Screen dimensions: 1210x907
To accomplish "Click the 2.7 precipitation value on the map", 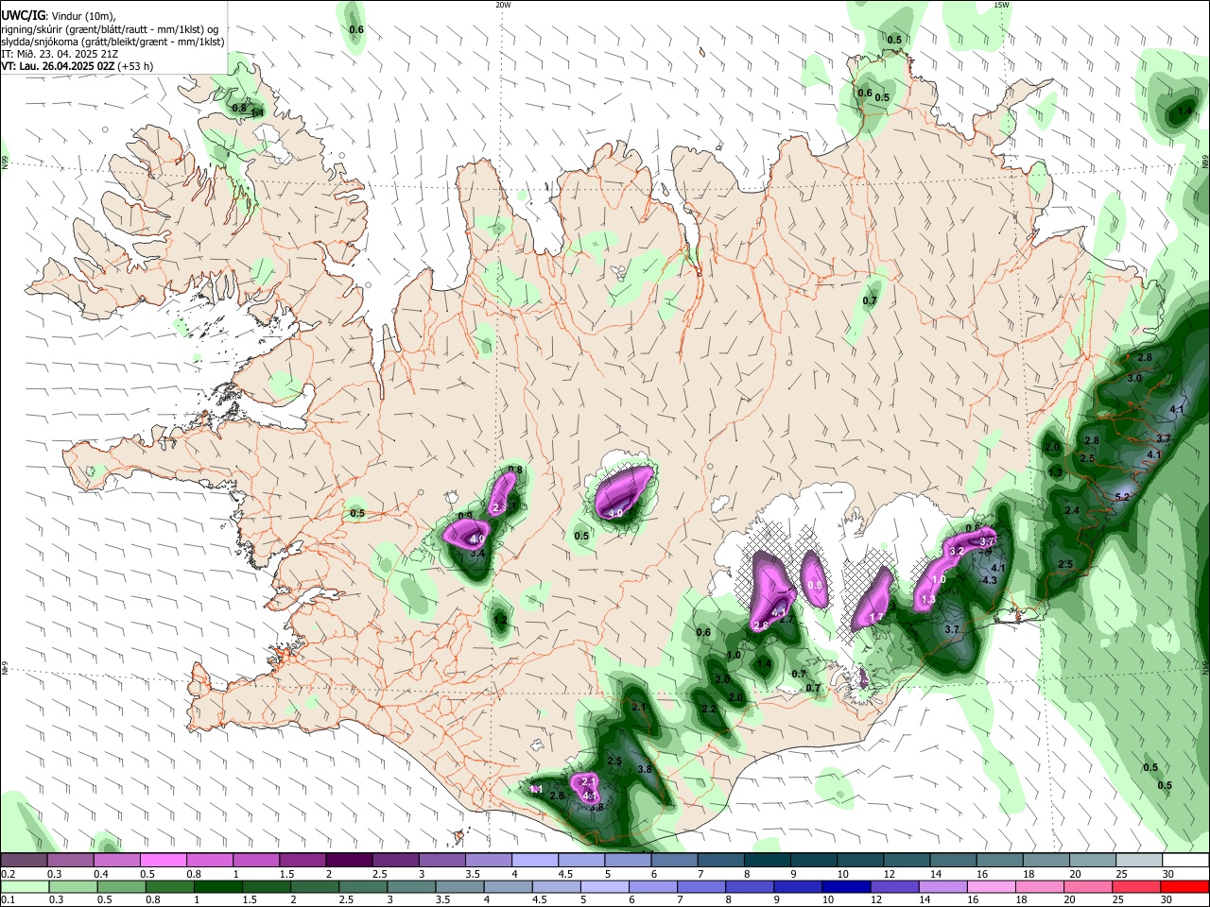I will [x=785, y=620].
